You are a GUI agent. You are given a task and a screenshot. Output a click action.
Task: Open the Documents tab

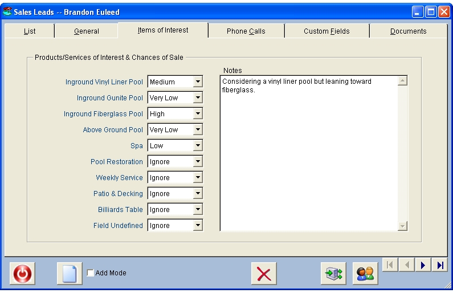(x=408, y=31)
